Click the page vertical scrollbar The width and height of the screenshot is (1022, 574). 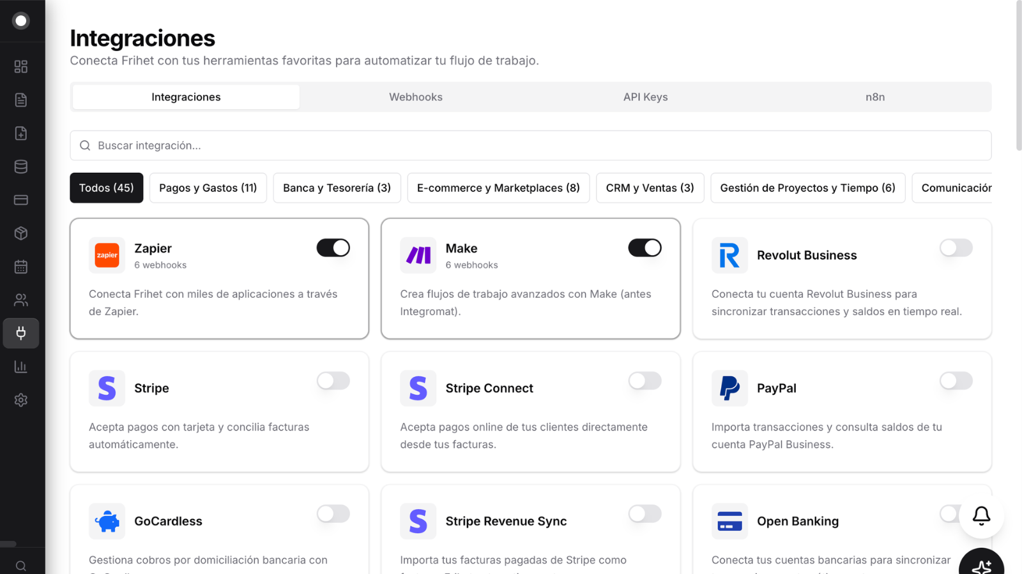pyautogui.click(x=1019, y=77)
